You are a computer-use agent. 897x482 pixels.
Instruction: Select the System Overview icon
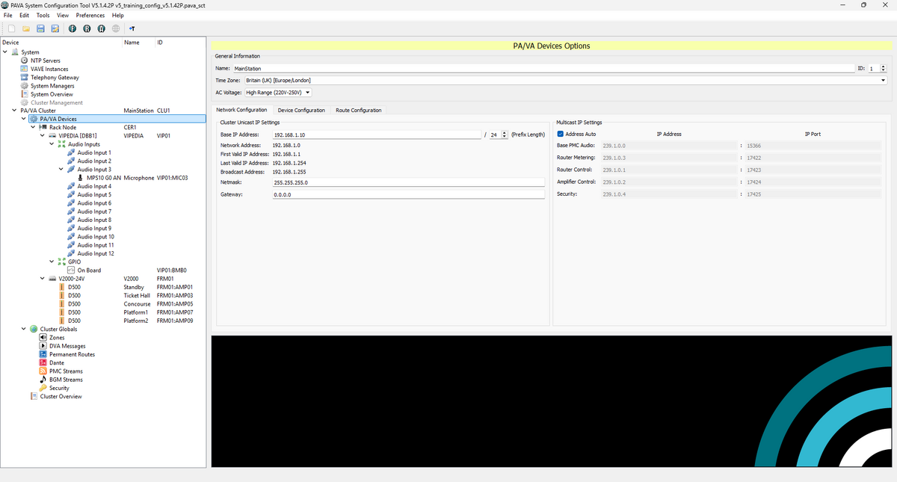click(25, 94)
